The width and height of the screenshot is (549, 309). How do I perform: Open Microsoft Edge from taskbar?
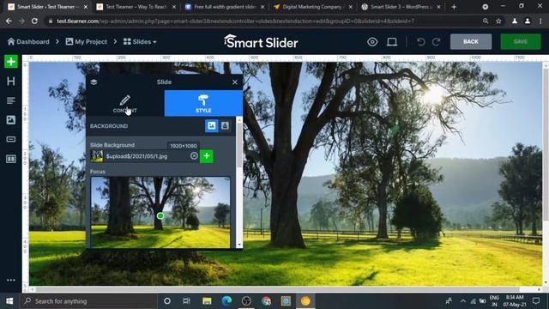tap(226, 301)
